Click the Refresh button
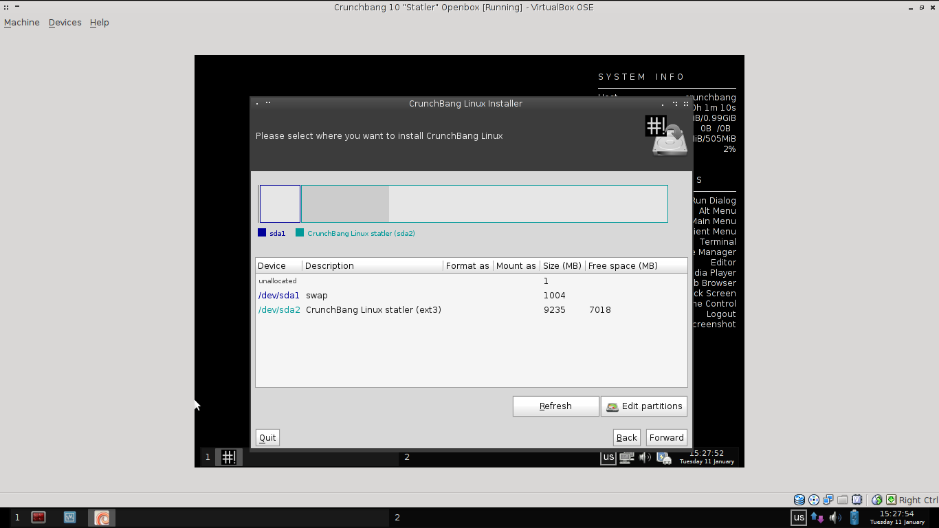The height and width of the screenshot is (528, 939). (555, 406)
